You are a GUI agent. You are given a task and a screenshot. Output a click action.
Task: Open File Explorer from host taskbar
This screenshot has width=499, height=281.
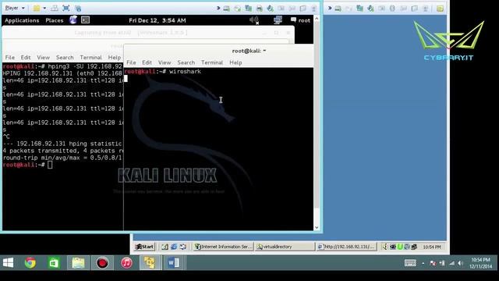pos(78,263)
